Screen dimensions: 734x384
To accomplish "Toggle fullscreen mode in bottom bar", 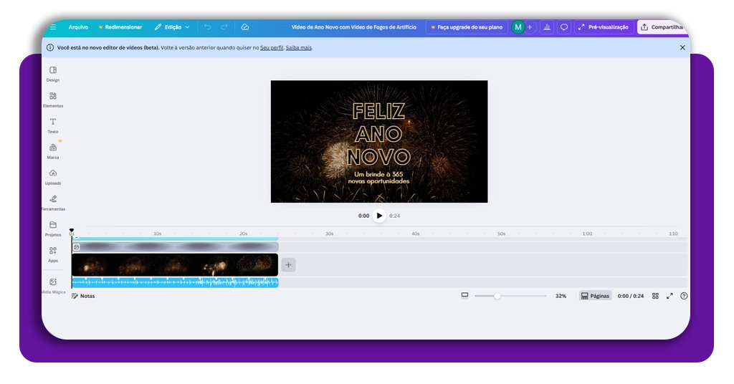I will tap(669, 296).
